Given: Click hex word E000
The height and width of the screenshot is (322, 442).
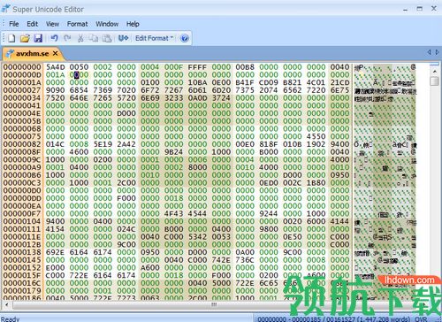Looking at the screenshot, I should click(x=55, y=267).
